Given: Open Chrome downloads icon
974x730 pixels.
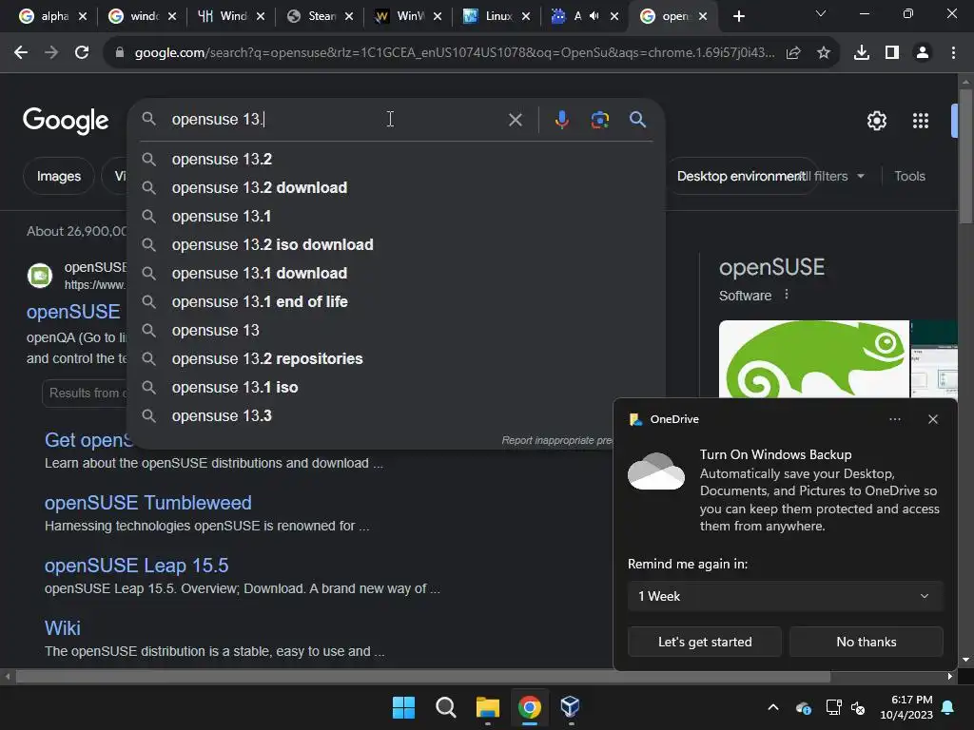Looking at the screenshot, I should pyautogui.click(x=862, y=53).
